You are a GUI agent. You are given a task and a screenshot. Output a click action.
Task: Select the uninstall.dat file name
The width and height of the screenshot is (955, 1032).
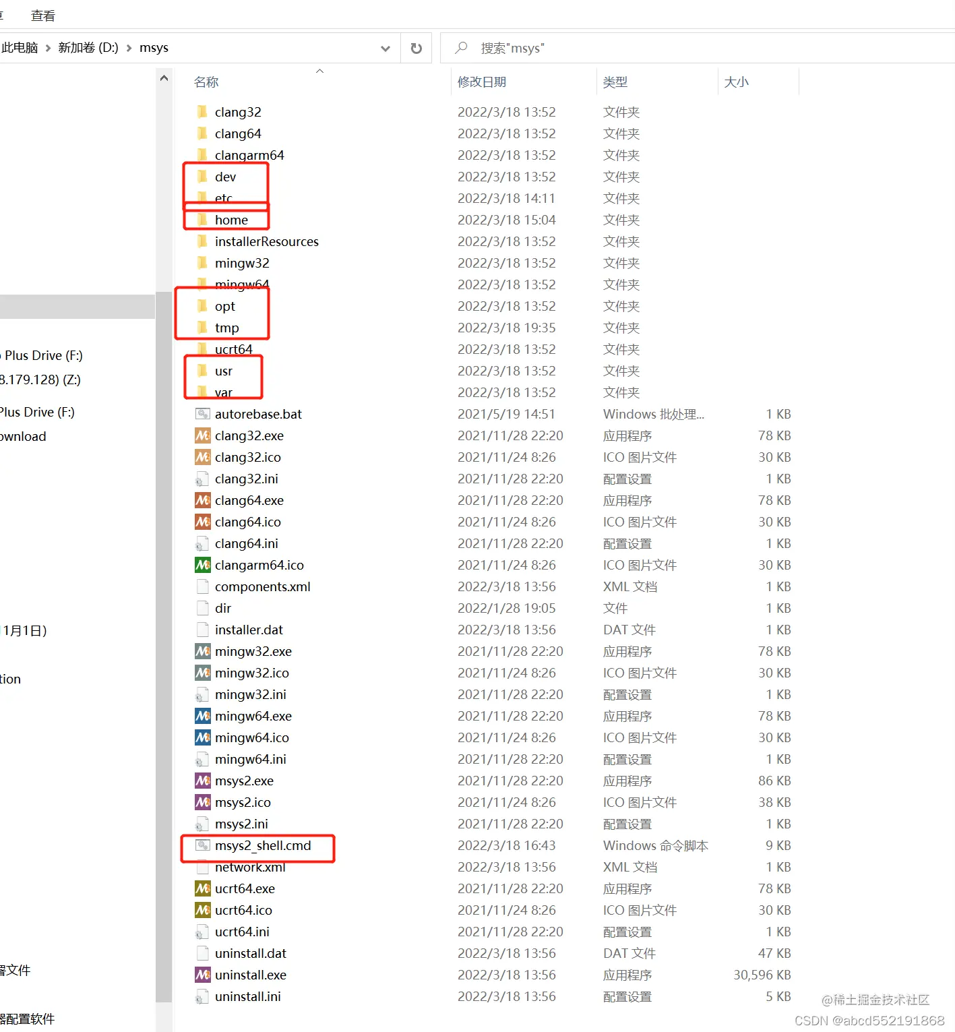(251, 953)
